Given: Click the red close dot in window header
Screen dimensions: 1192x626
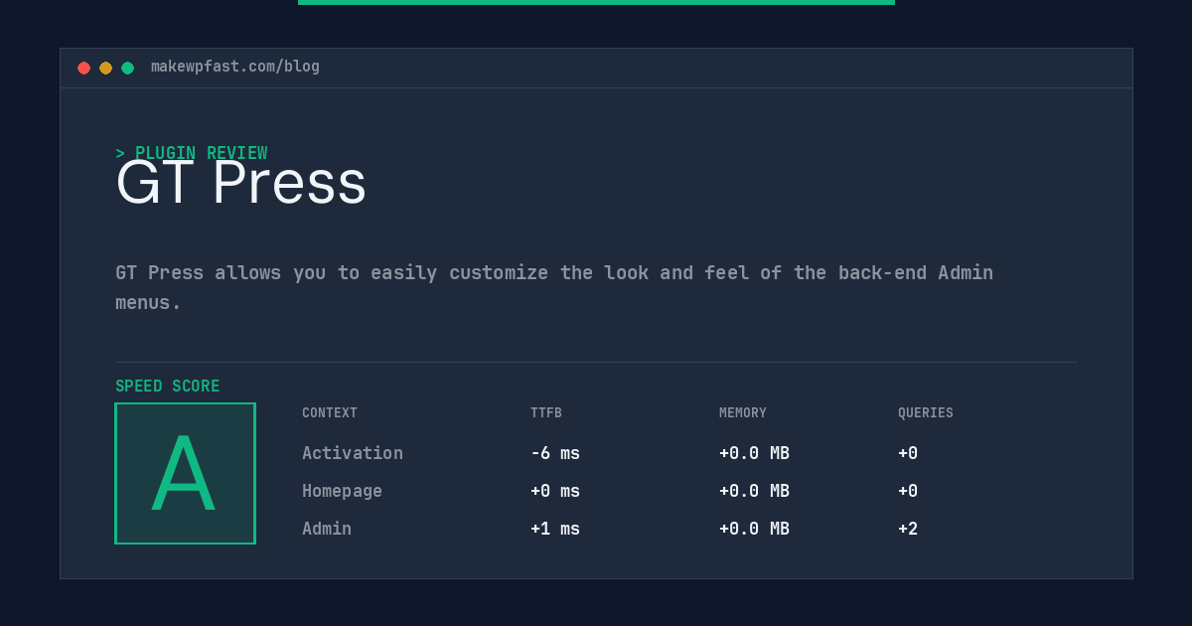Looking at the screenshot, I should coord(83,68).
